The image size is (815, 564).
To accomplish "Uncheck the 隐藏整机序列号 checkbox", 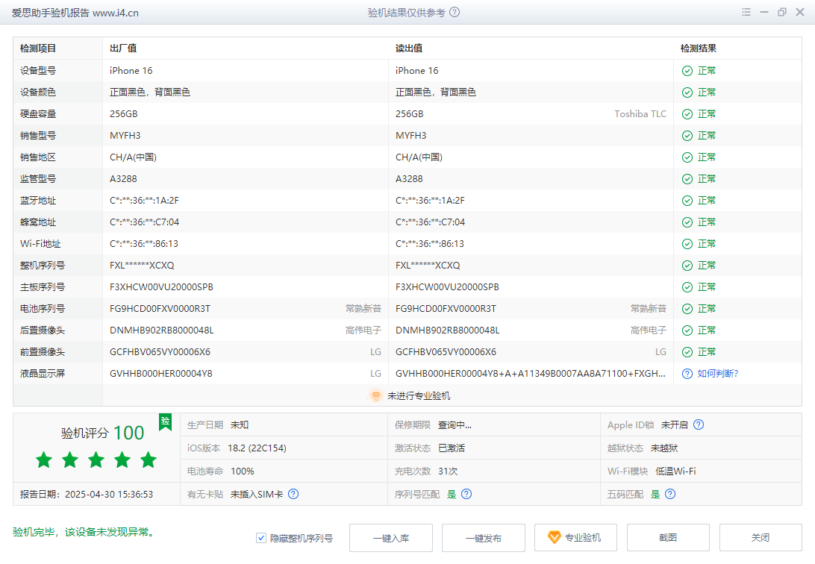I will point(261,538).
